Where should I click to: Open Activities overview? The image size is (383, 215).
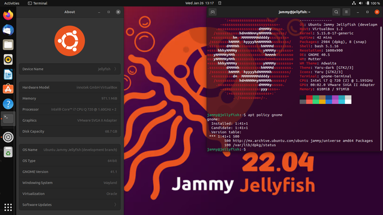point(12,3)
